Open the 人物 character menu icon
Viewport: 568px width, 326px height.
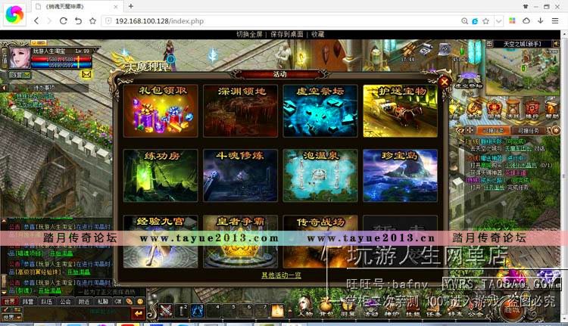[305, 308]
